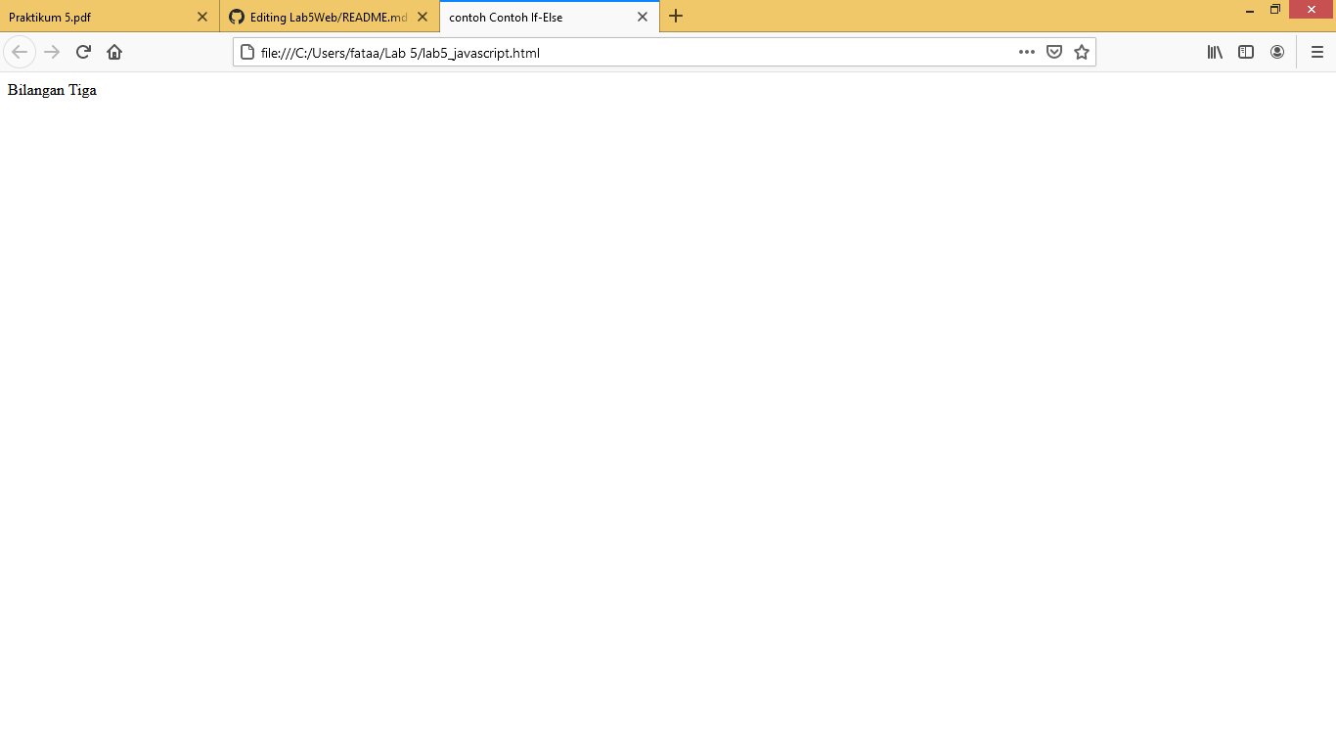1336x751 pixels.
Task: Switch to the Editing Lab5Web README tab
Action: (x=323, y=17)
